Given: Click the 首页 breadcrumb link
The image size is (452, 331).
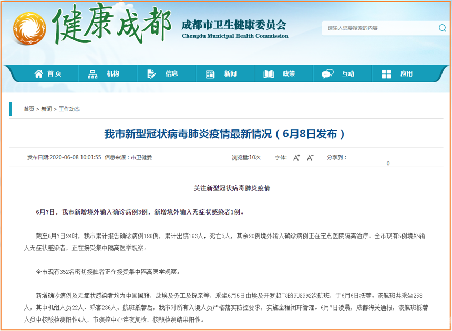Looking at the screenshot, I should click(29, 109).
